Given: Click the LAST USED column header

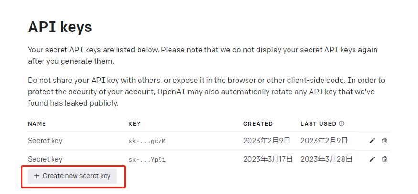Looking at the screenshot, I should click(319, 124).
